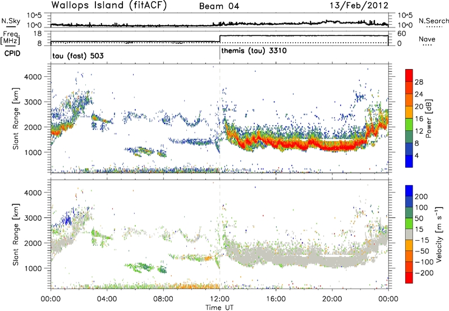
Task: Click velocity scale value -15
Action: pos(422,240)
